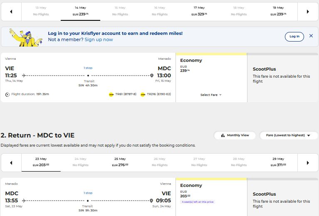Click the Log In button
This screenshot has height=216, width=319.
[x=294, y=37]
